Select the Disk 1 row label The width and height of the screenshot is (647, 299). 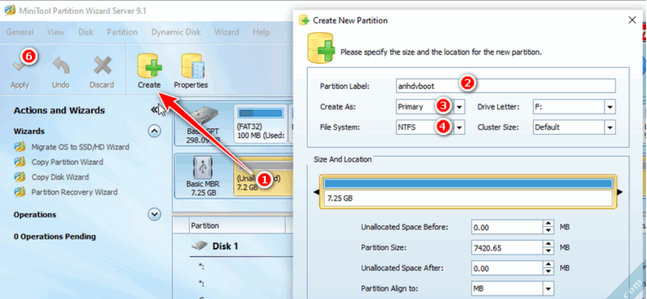coord(225,246)
